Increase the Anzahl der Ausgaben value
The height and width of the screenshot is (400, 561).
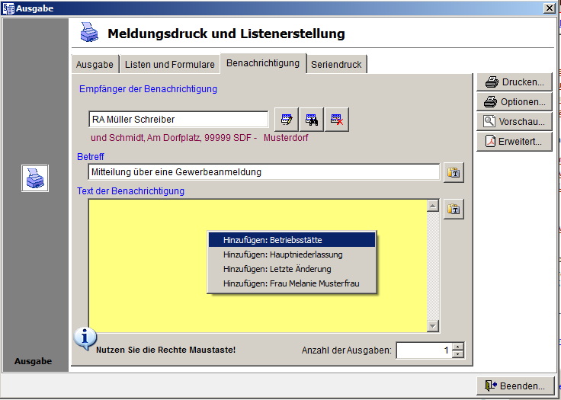457,347
